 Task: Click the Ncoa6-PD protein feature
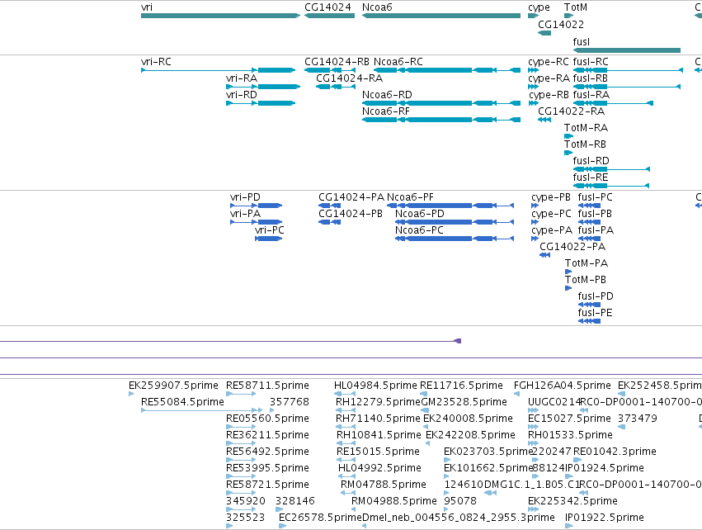click(455, 222)
